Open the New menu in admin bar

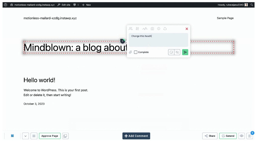[86, 5]
